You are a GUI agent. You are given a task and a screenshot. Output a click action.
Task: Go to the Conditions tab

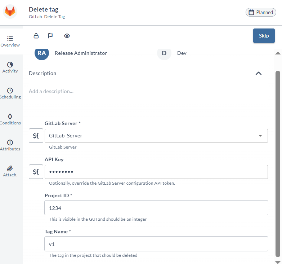point(10,119)
